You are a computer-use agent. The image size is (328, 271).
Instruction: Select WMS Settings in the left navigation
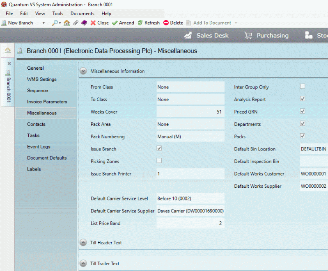tap(42, 80)
